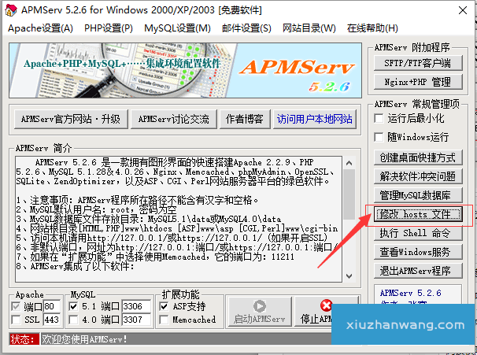Open the Apache设置(A) menu

click(40, 28)
